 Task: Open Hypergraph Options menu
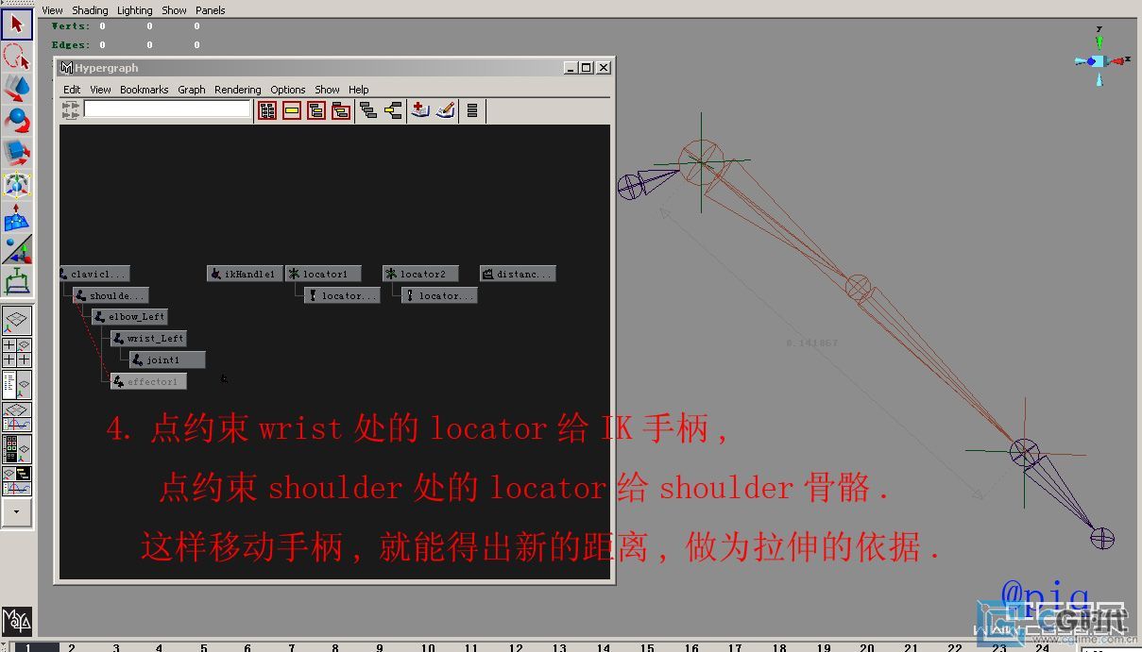pos(288,90)
